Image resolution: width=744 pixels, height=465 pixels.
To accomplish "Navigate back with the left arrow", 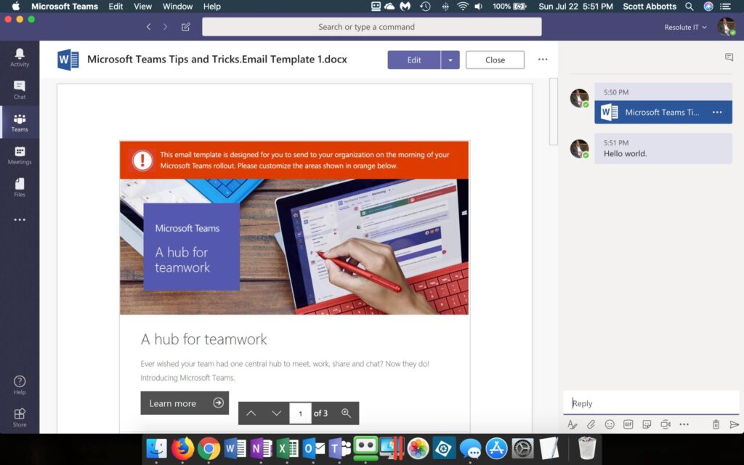I will tap(148, 27).
